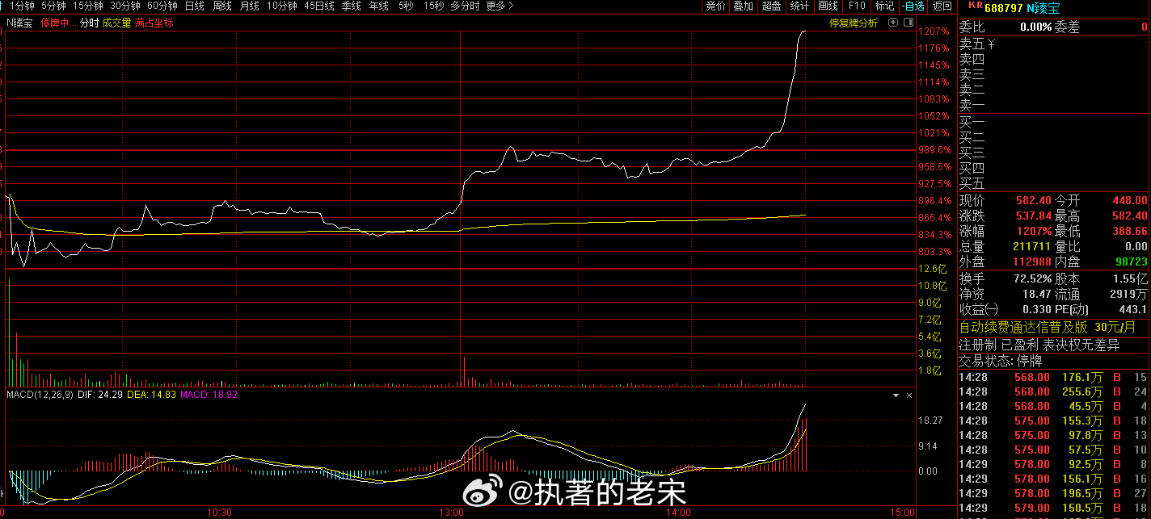Select the 5秒 period tab

pos(405,6)
